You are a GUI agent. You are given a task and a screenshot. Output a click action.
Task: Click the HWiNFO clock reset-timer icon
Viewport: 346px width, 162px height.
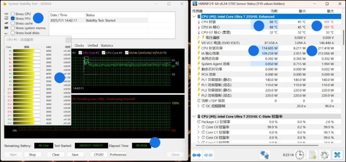300,155
